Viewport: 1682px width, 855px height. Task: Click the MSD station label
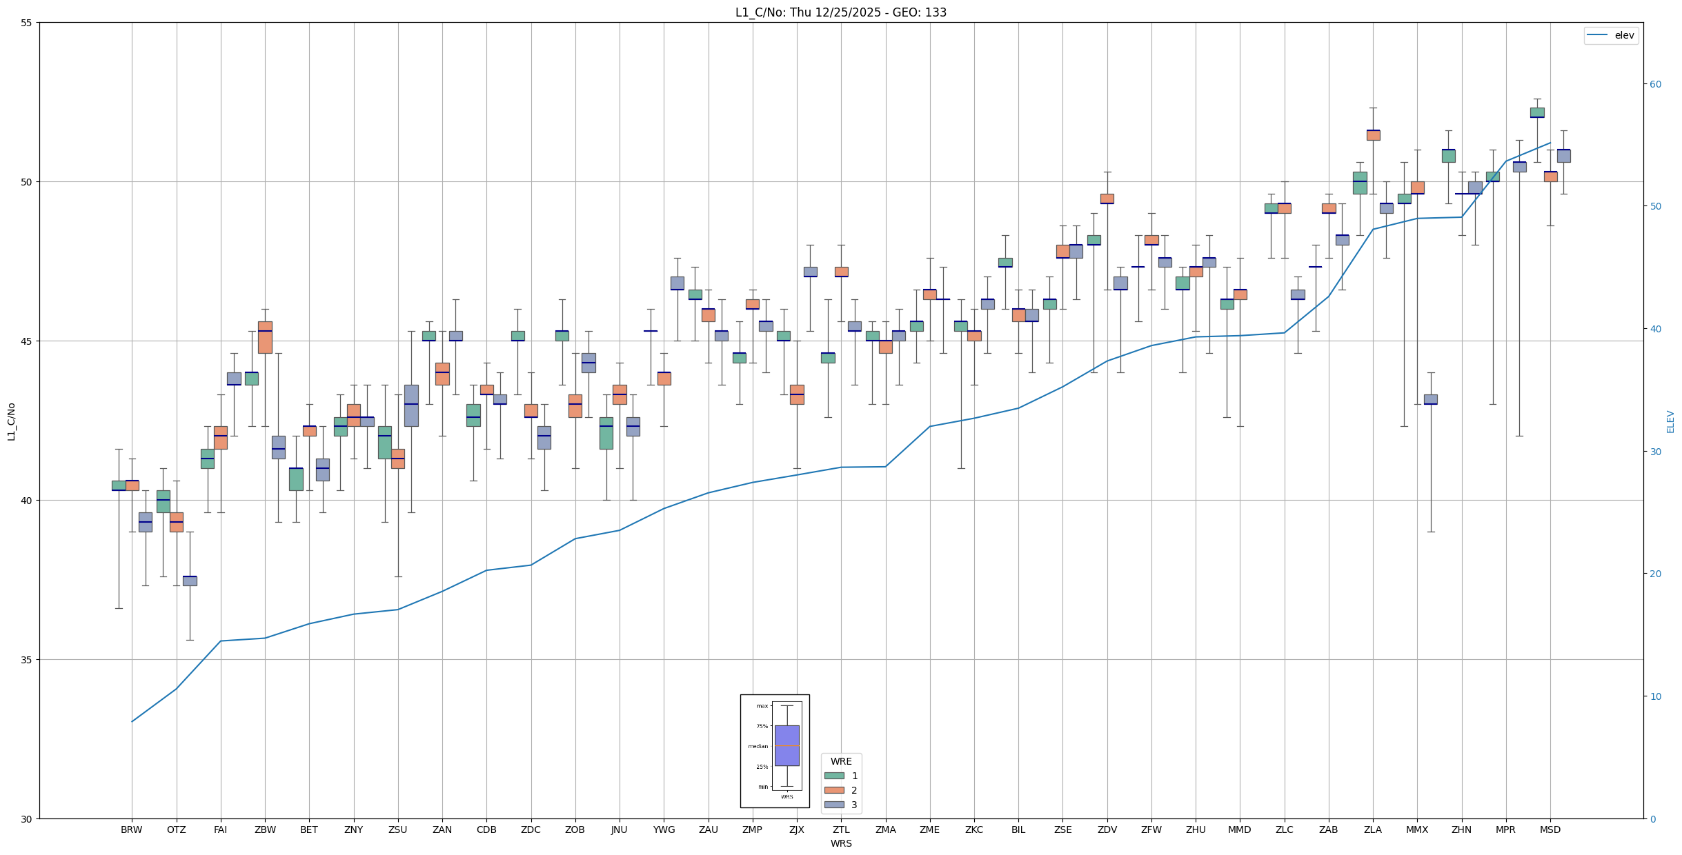click(x=1550, y=829)
